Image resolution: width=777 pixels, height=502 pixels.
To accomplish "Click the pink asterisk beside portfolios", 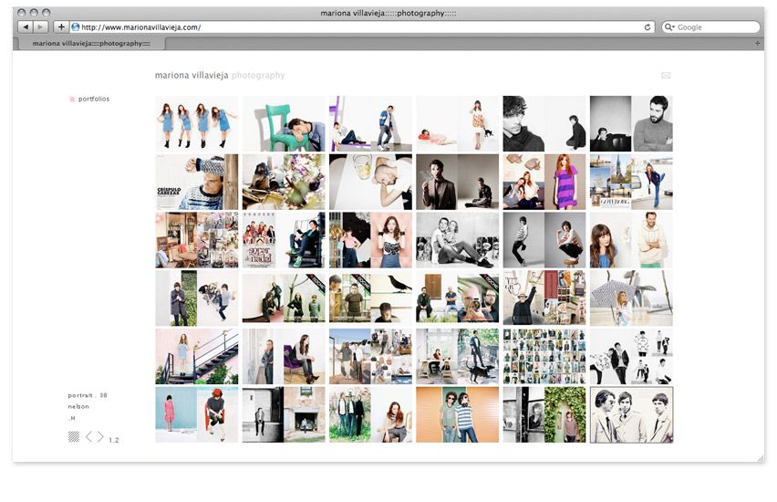I will coord(72,99).
